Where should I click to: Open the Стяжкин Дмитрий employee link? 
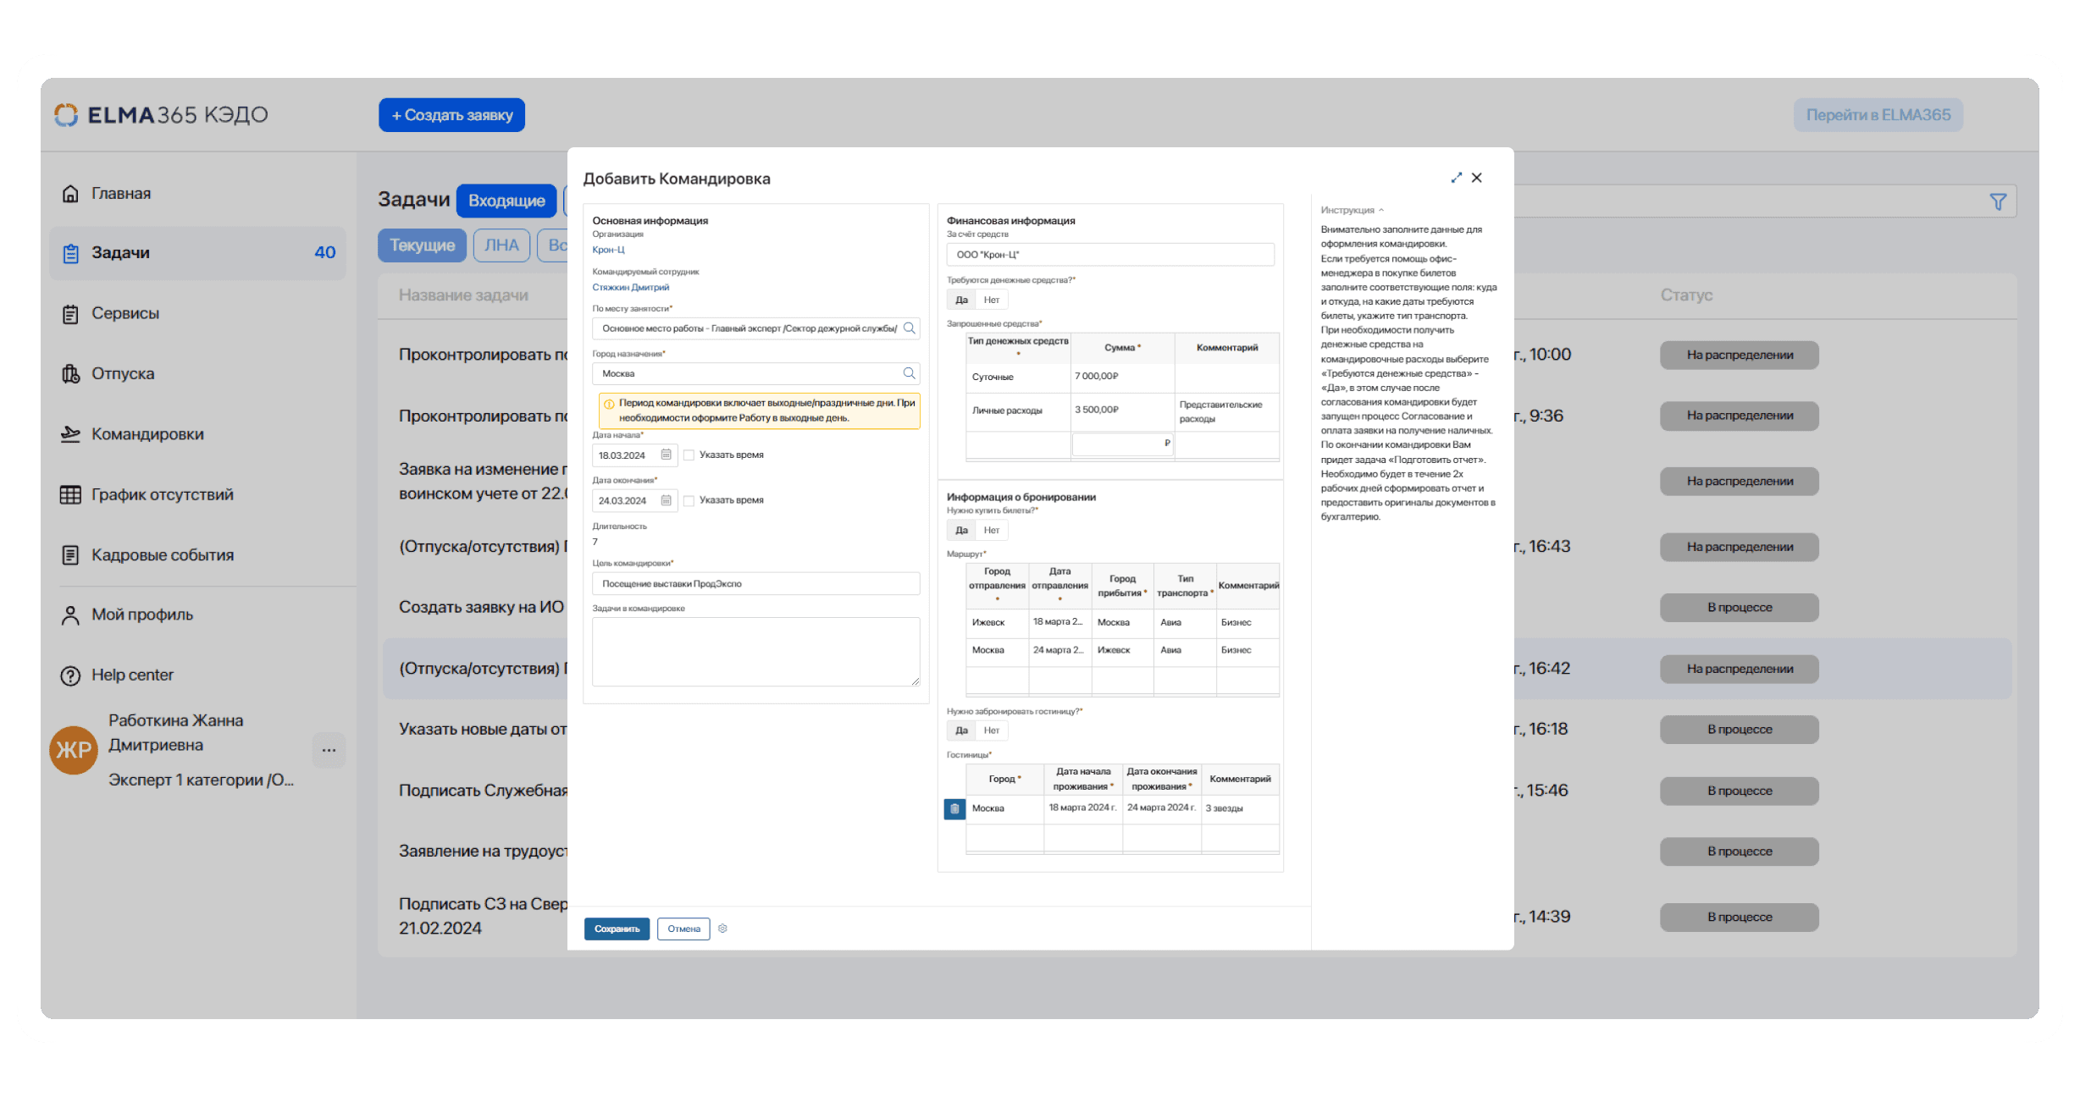click(x=630, y=288)
